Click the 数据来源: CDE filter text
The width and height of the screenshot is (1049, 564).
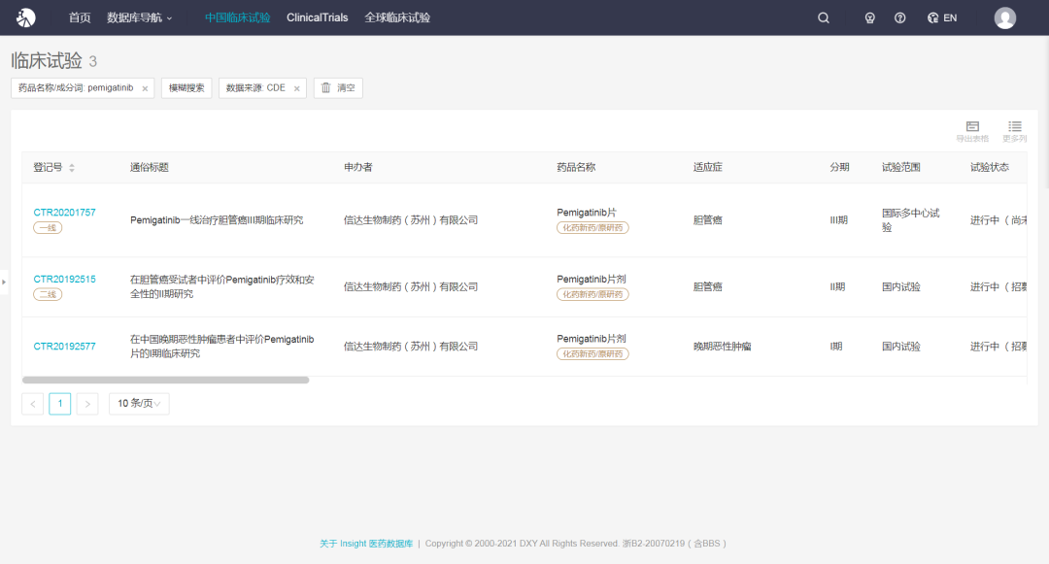coord(255,88)
